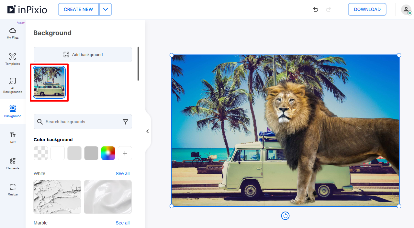
Task: Select the Resize tool
Action: tap(12, 190)
